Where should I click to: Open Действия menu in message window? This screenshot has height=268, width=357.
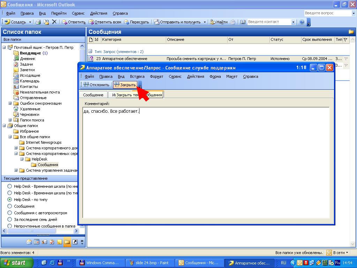click(195, 76)
